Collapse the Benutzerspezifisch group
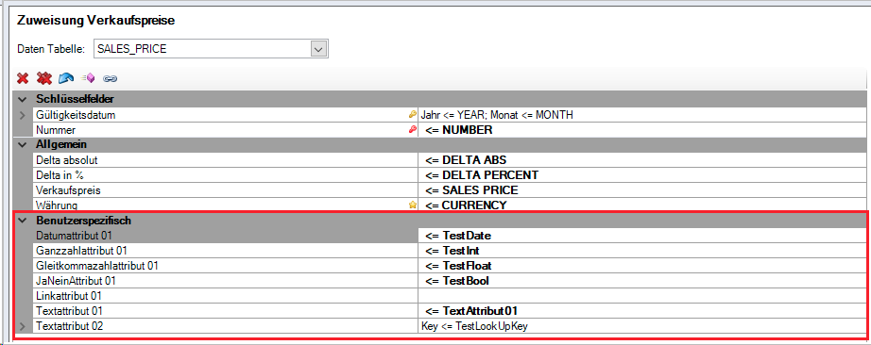 click(x=23, y=221)
